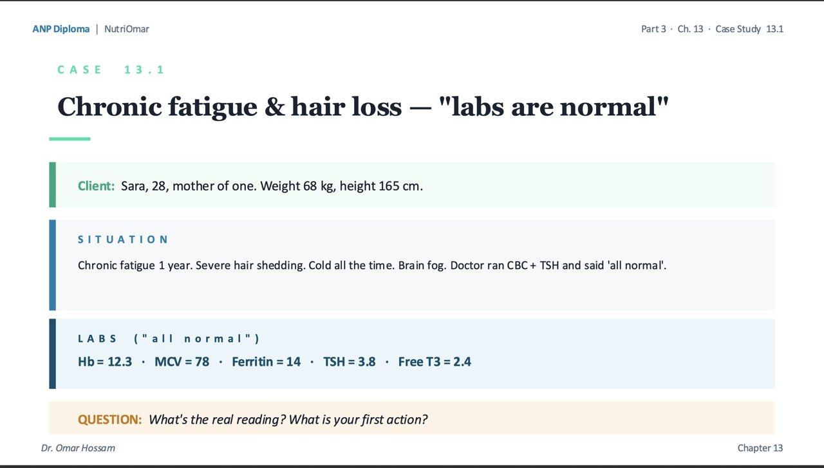
Task: Select the MCV = 78 lab value
Action: [182, 362]
